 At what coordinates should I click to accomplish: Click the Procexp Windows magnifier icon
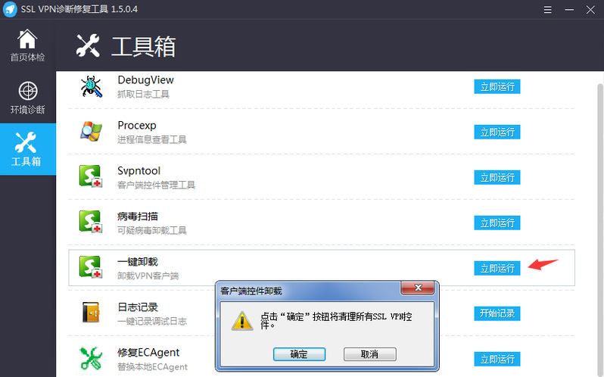click(x=91, y=132)
